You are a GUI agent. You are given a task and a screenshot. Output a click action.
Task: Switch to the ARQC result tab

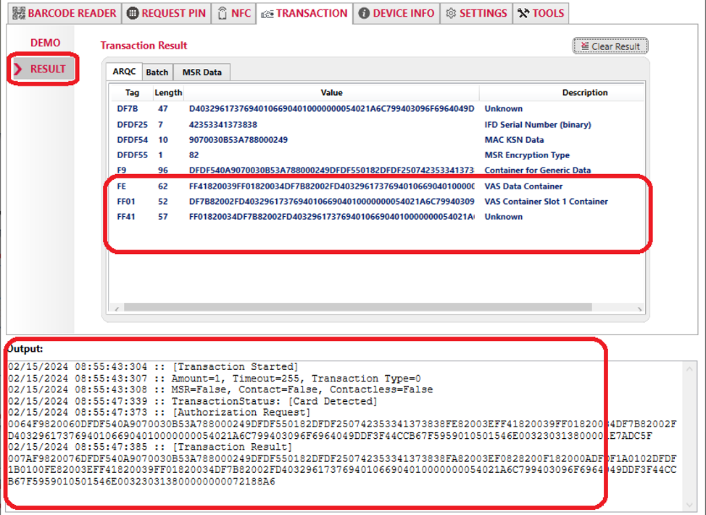pyautogui.click(x=124, y=72)
